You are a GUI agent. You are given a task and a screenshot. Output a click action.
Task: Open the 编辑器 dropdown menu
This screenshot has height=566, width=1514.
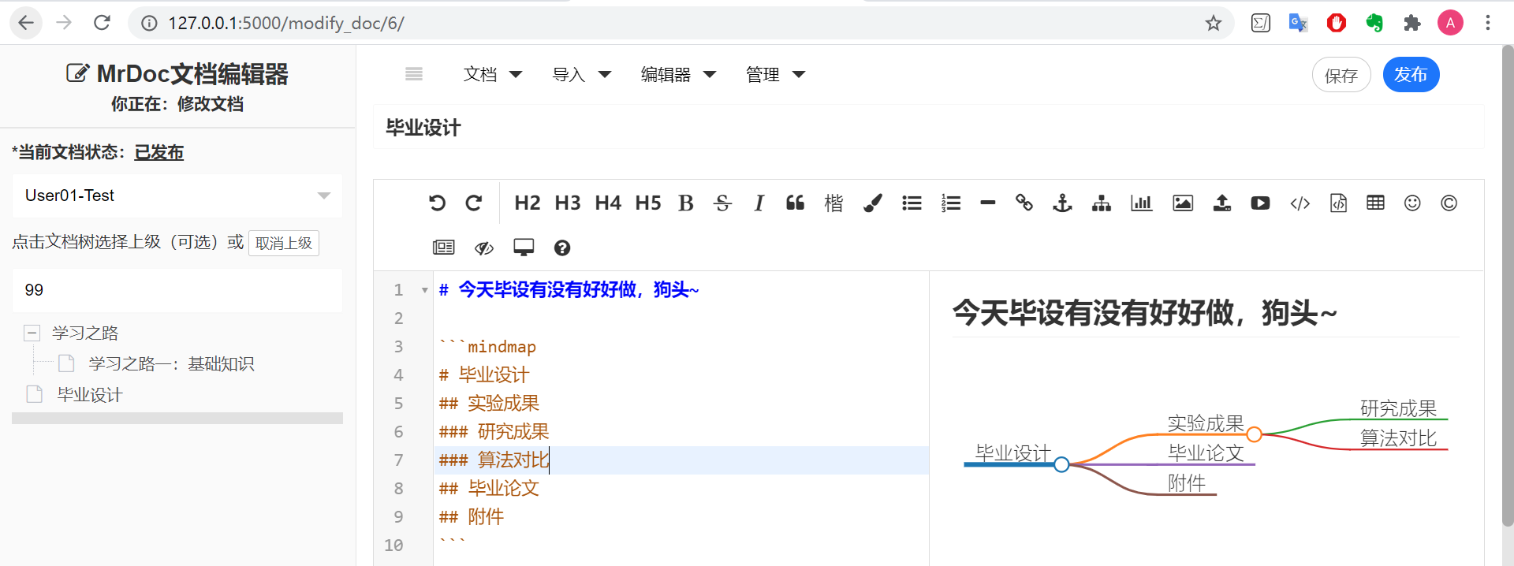pyautogui.click(x=678, y=74)
